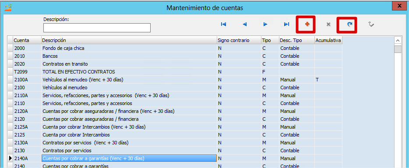Click the refresh data arrow icon
The width and height of the screenshot is (409, 168).
click(x=349, y=24)
